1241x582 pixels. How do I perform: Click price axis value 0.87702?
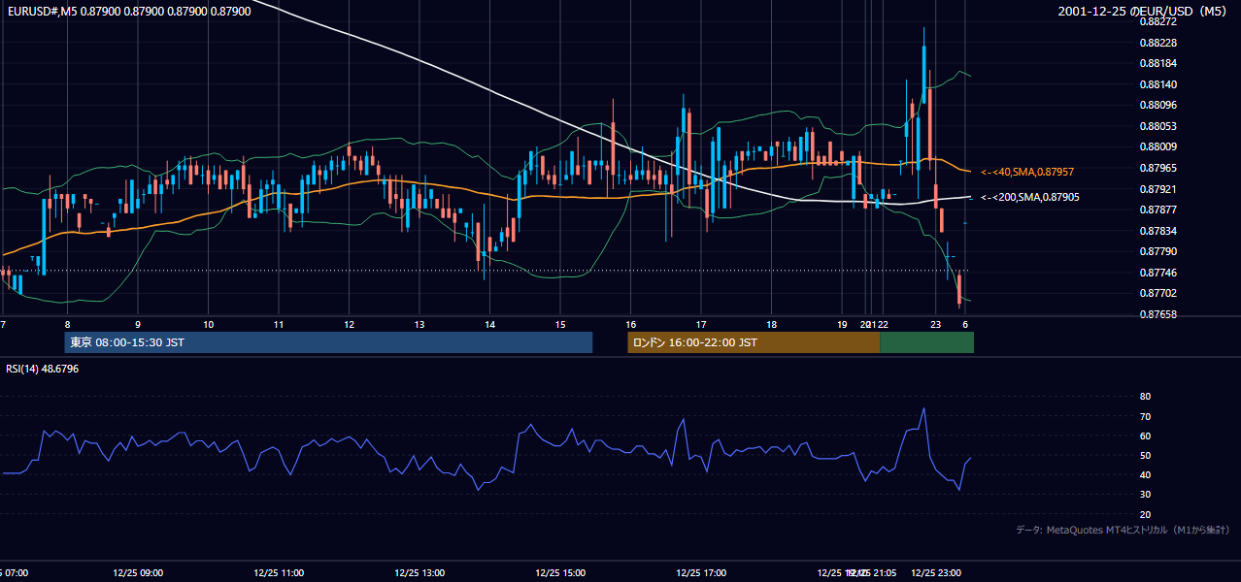(1157, 293)
